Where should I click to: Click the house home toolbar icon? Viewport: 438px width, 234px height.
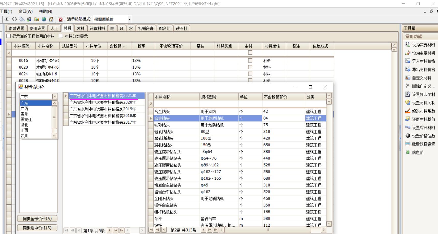tap(51, 19)
